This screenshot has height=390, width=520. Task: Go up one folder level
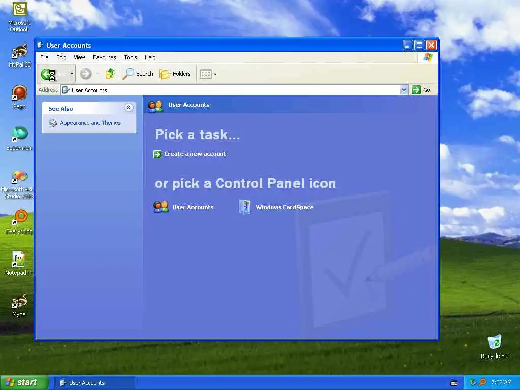[110, 74]
